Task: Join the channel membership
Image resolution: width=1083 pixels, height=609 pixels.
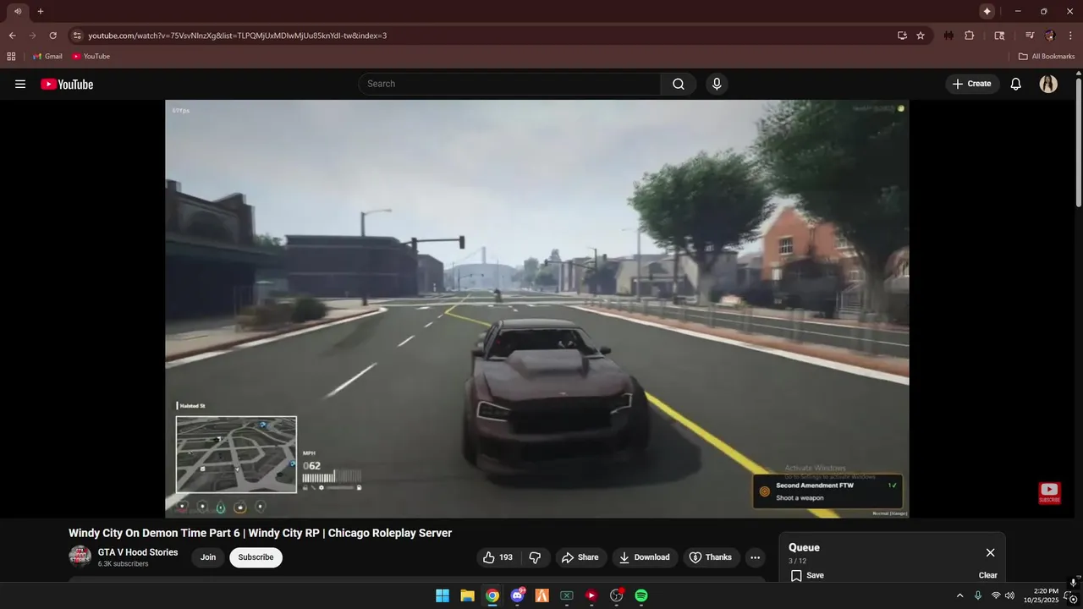Action: [x=208, y=557]
